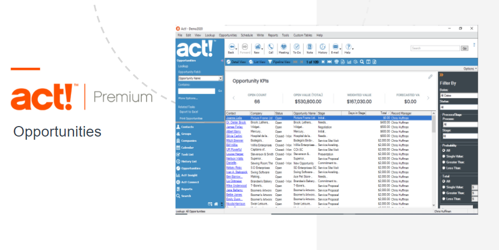Select the Total Single Value radio button

[x=444, y=187]
